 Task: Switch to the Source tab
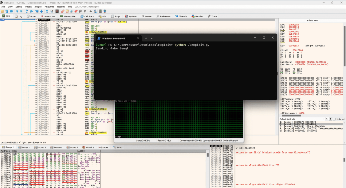coord(146,16)
